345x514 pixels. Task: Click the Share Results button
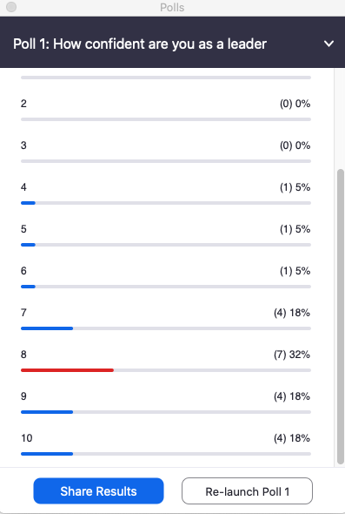tap(98, 490)
